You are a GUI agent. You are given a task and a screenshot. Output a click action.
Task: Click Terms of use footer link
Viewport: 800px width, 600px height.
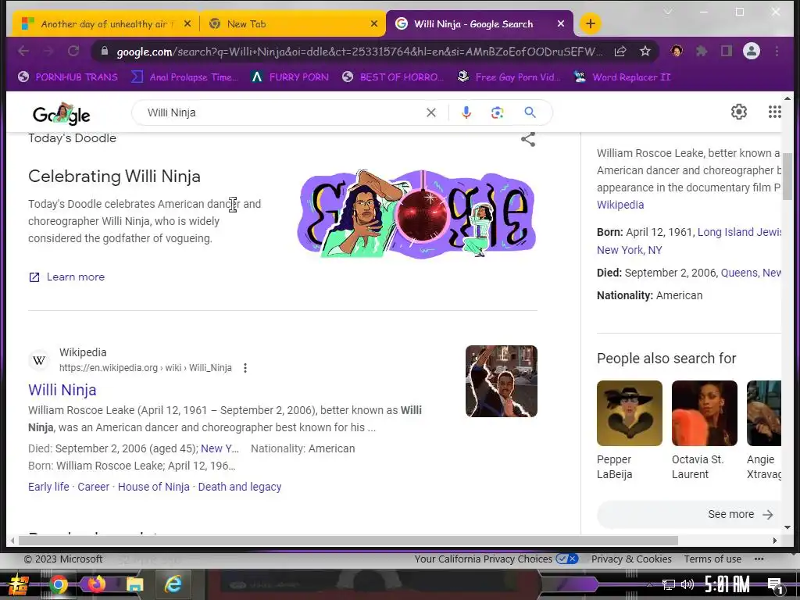(x=712, y=559)
